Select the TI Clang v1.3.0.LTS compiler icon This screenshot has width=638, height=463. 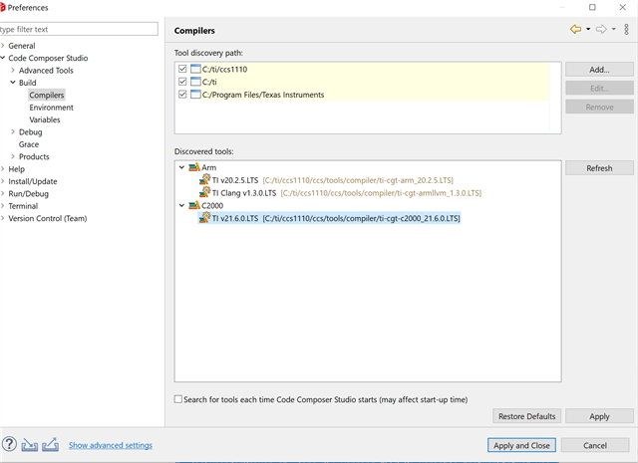[204, 192]
